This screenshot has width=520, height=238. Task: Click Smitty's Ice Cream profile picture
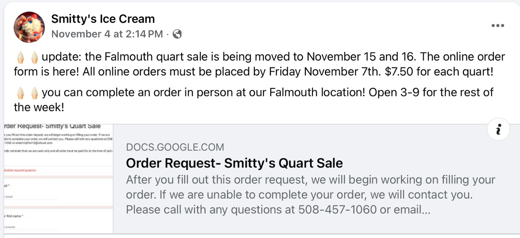(x=29, y=27)
